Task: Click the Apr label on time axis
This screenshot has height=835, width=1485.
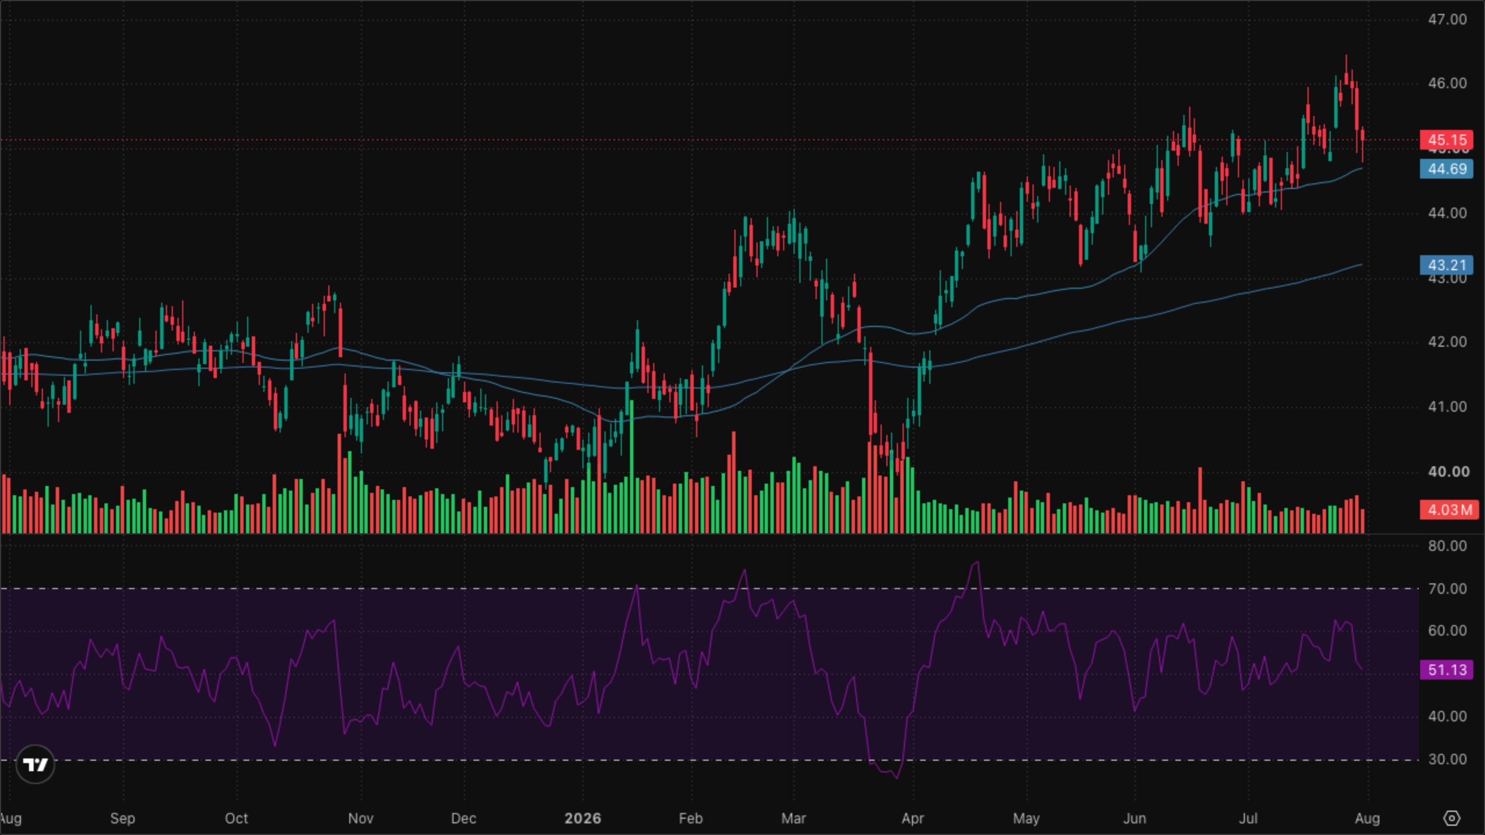Action: pos(912,818)
